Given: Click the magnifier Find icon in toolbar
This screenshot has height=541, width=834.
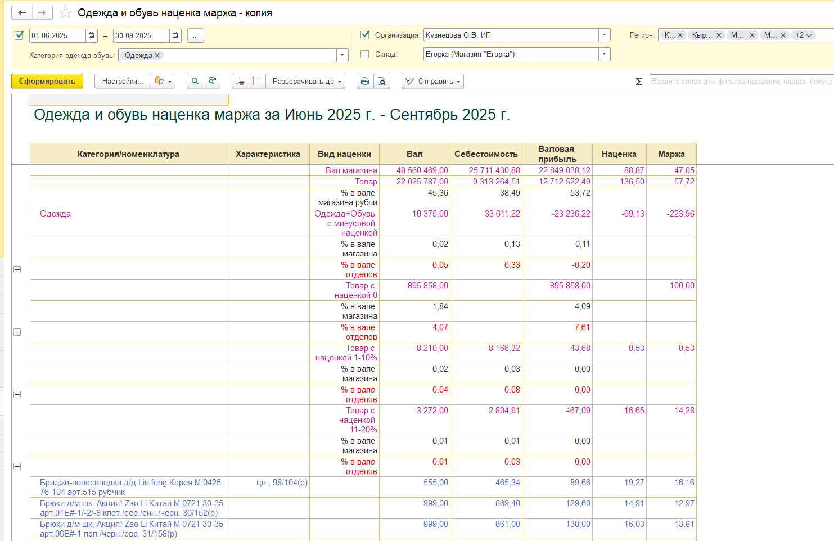Looking at the screenshot, I should click(x=195, y=81).
